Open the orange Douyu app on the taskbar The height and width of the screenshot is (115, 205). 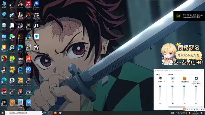[55, 113]
